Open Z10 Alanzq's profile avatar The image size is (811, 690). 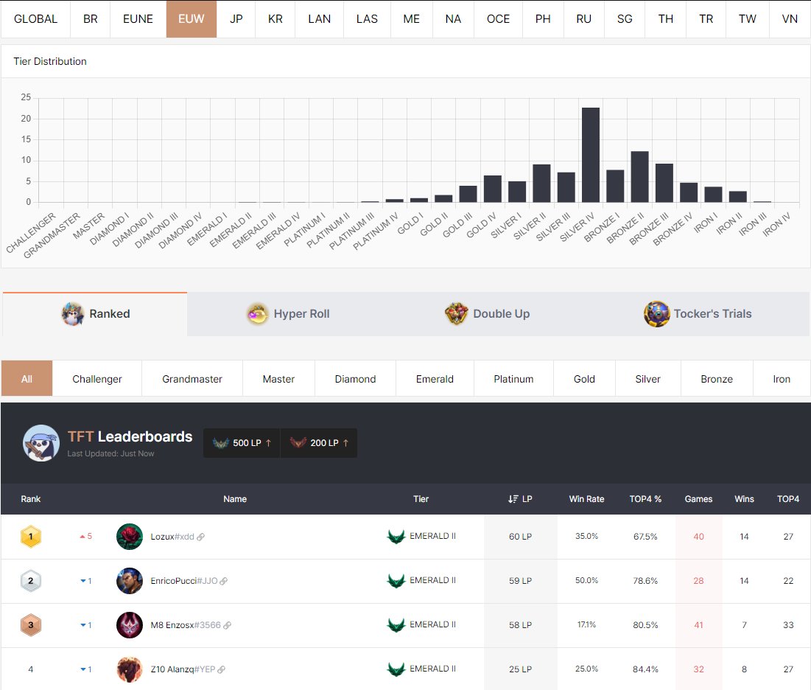point(130,669)
